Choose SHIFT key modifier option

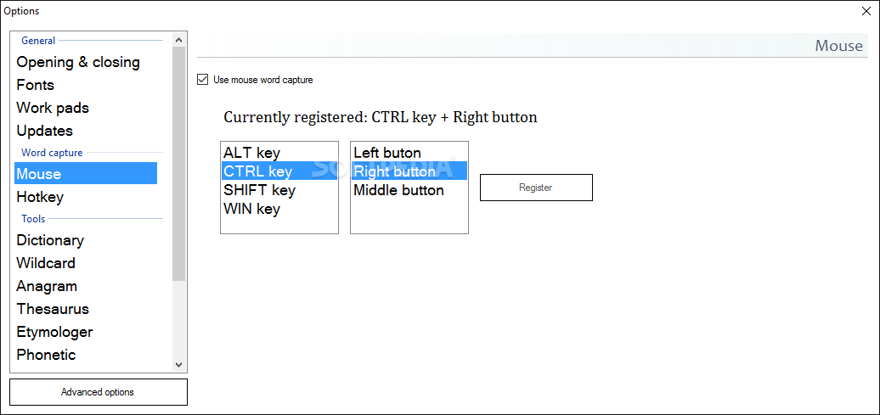pyautogui.click(x=259, y=190)
